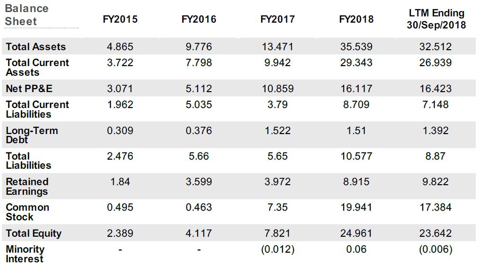The width and height of the screenshot is (482, 270).
Task: Click the Net PP&E row label
Action: [29, 89]
